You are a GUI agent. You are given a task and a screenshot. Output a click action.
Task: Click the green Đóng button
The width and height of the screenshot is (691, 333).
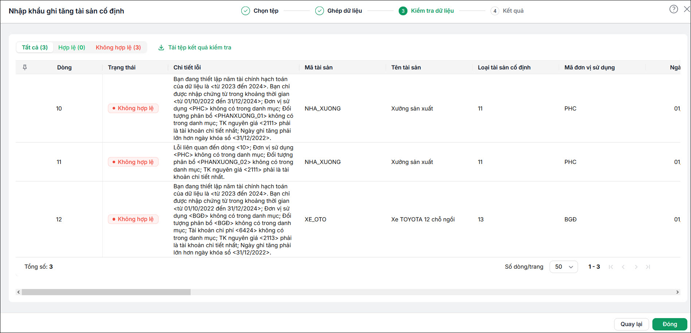(x=670, y=324)
